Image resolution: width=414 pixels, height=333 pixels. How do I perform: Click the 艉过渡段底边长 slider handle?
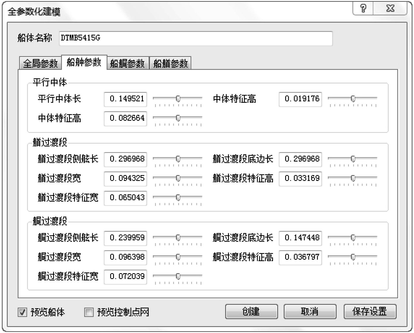(x=353, y=238)
